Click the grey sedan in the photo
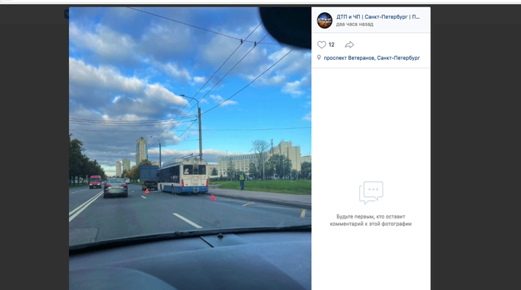This screenshot has height=290, width=521. 115,187
